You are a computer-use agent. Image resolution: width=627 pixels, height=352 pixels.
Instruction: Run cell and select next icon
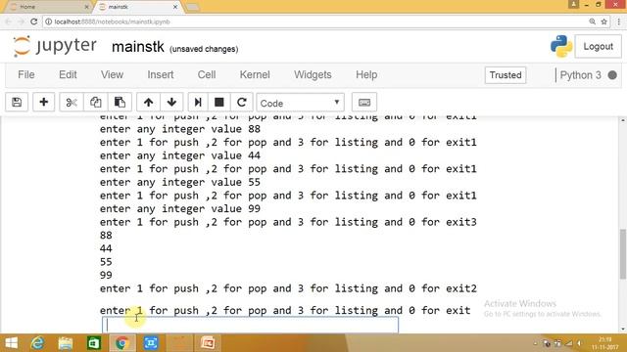tap(198, 102)
